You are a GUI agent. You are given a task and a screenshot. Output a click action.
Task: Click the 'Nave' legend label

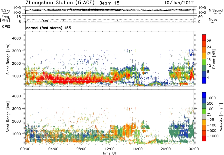tap(213, 19)
